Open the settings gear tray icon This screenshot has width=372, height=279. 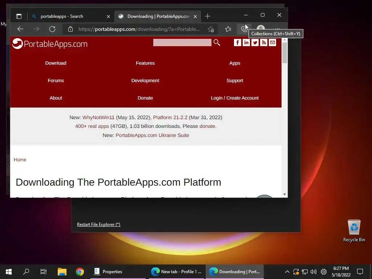click(x=324, y=272)
